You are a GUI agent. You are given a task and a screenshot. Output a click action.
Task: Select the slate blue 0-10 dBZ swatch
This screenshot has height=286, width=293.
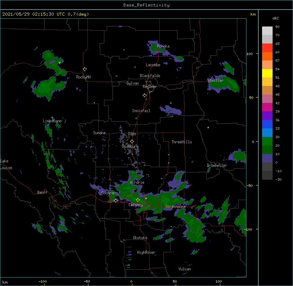point(267,158)
